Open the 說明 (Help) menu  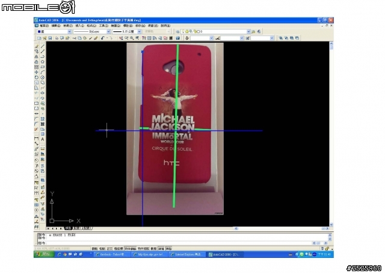[x=165, y=25]
